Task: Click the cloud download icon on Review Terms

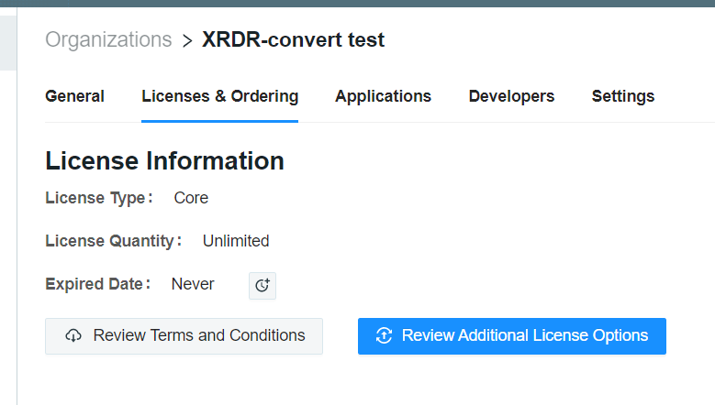Action: [73, 336]
